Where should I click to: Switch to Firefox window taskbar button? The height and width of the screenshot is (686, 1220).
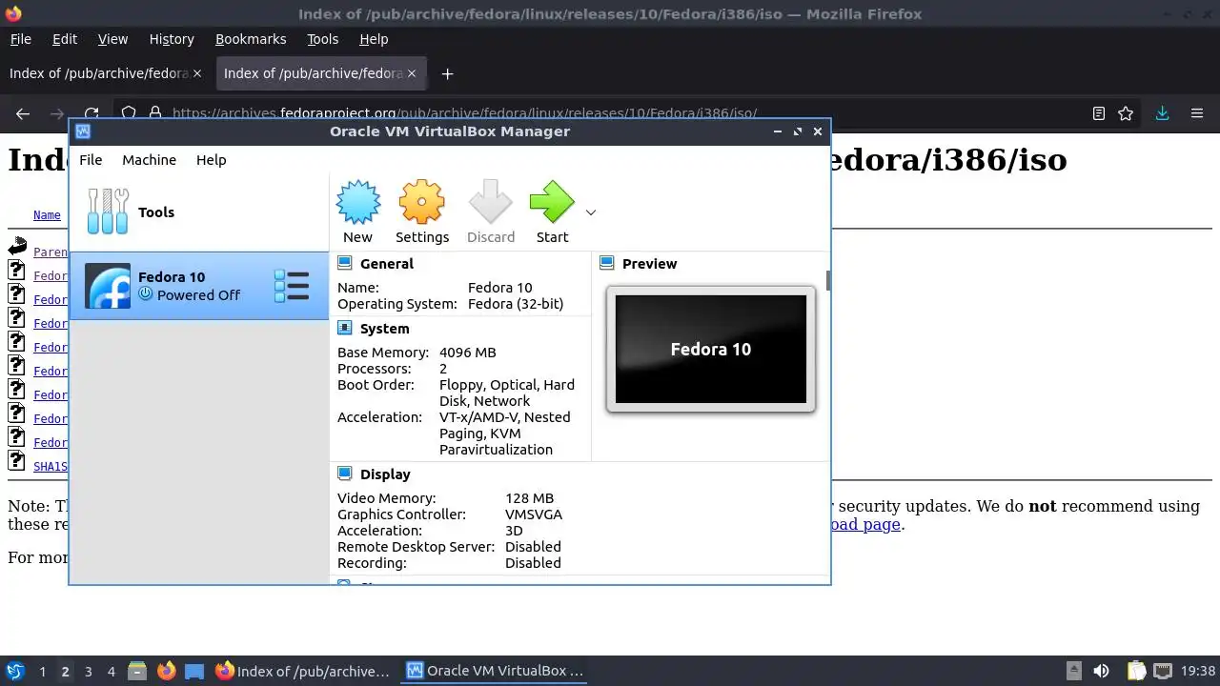(x=302, y=671)
